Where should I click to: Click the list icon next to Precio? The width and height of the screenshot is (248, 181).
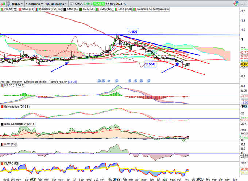tap(15, 9)
